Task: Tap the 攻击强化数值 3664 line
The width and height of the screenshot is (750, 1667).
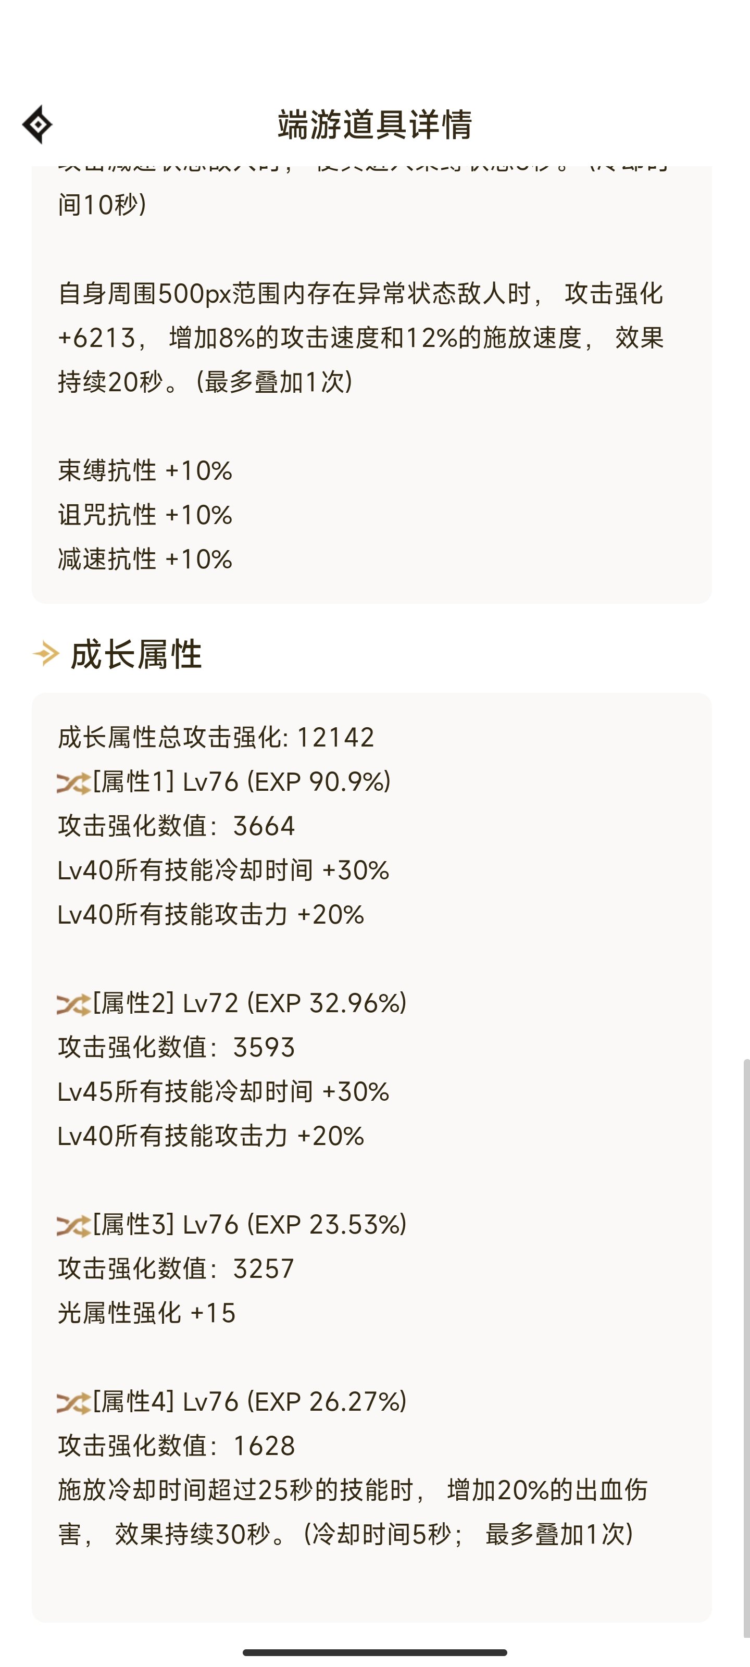Action: pos(177,826)
